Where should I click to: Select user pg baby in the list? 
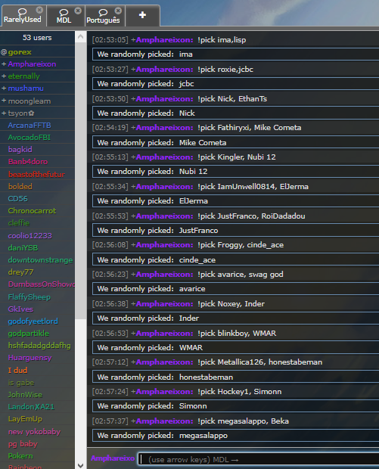tap(23, 444)
